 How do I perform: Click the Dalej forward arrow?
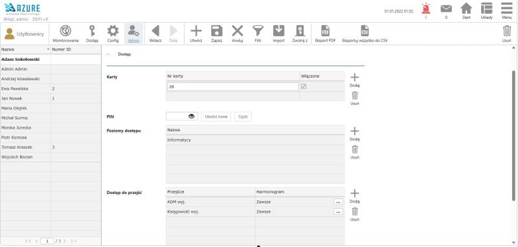[x=174, y=34]
